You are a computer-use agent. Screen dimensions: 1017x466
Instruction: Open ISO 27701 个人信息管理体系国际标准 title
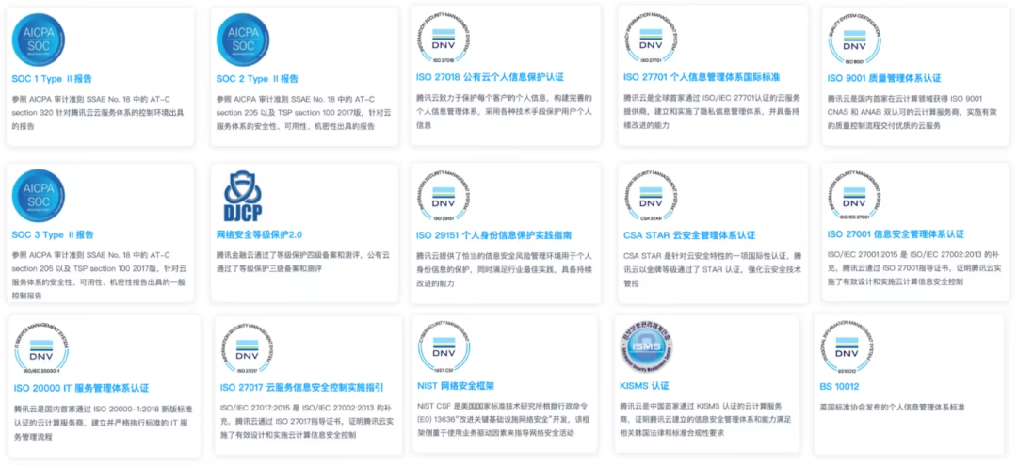pos(702,78)
